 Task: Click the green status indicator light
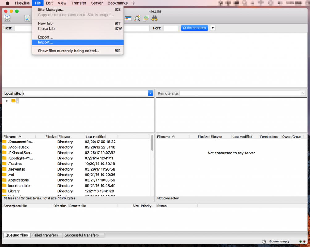click(300, 241)
